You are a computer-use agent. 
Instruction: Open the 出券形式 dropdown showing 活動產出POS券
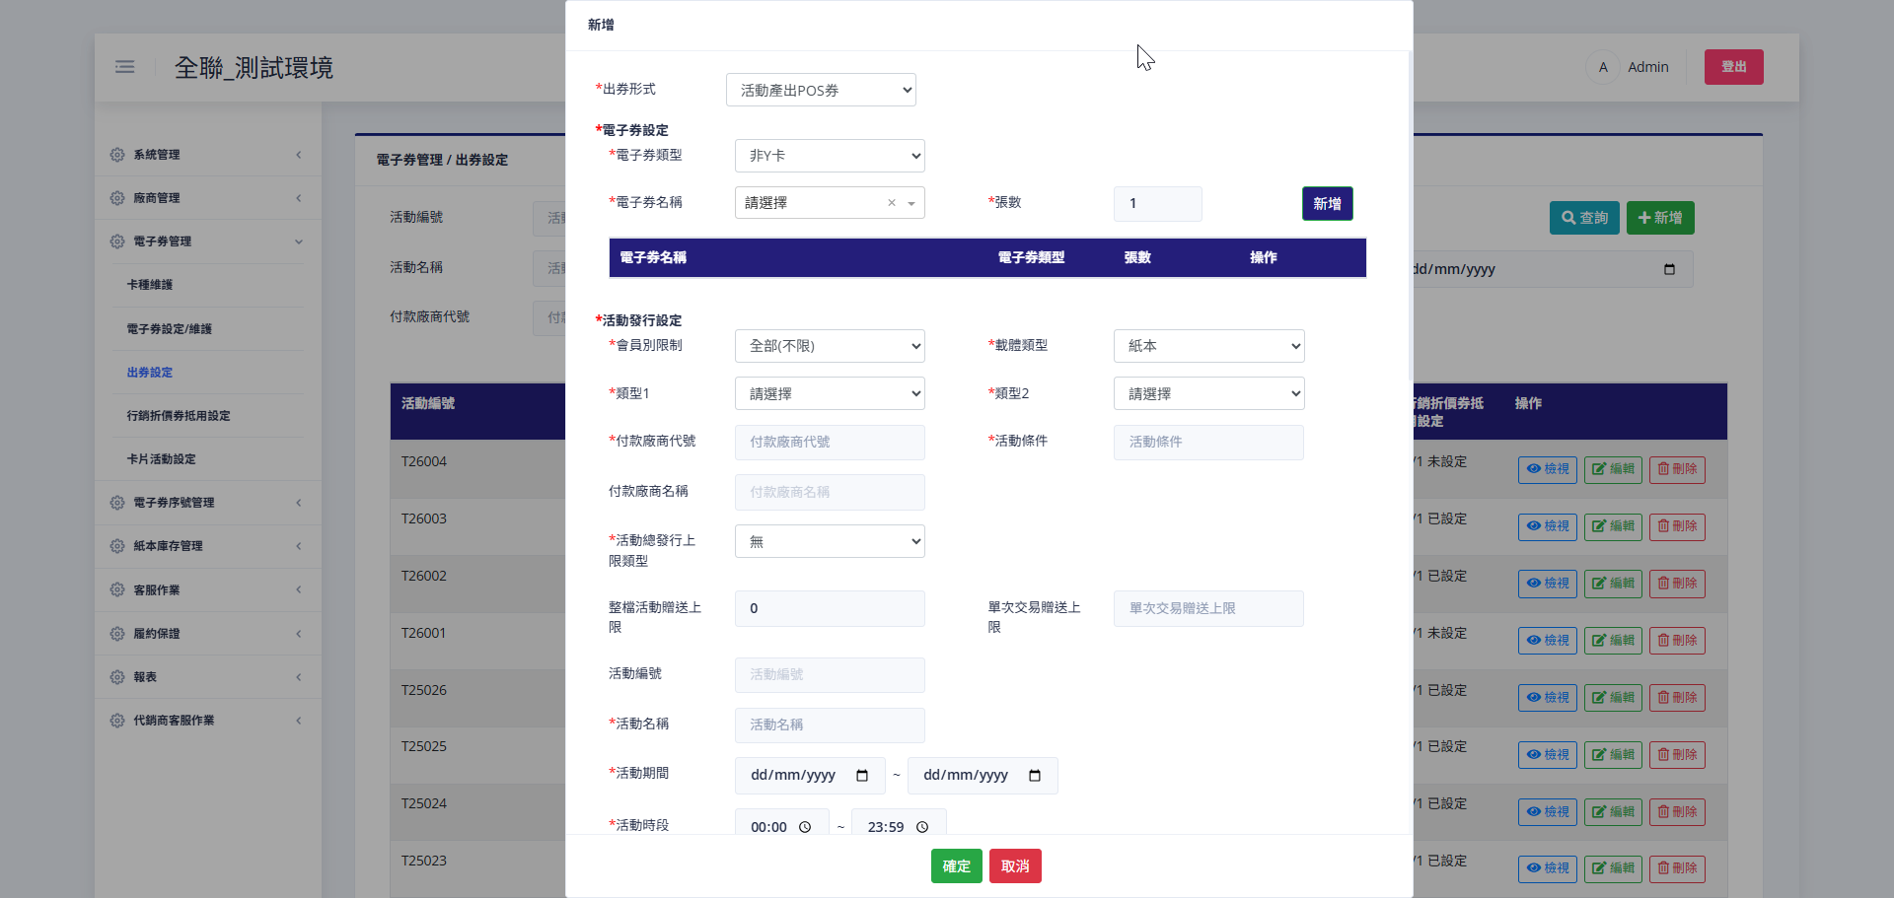(x=821, y=90)
